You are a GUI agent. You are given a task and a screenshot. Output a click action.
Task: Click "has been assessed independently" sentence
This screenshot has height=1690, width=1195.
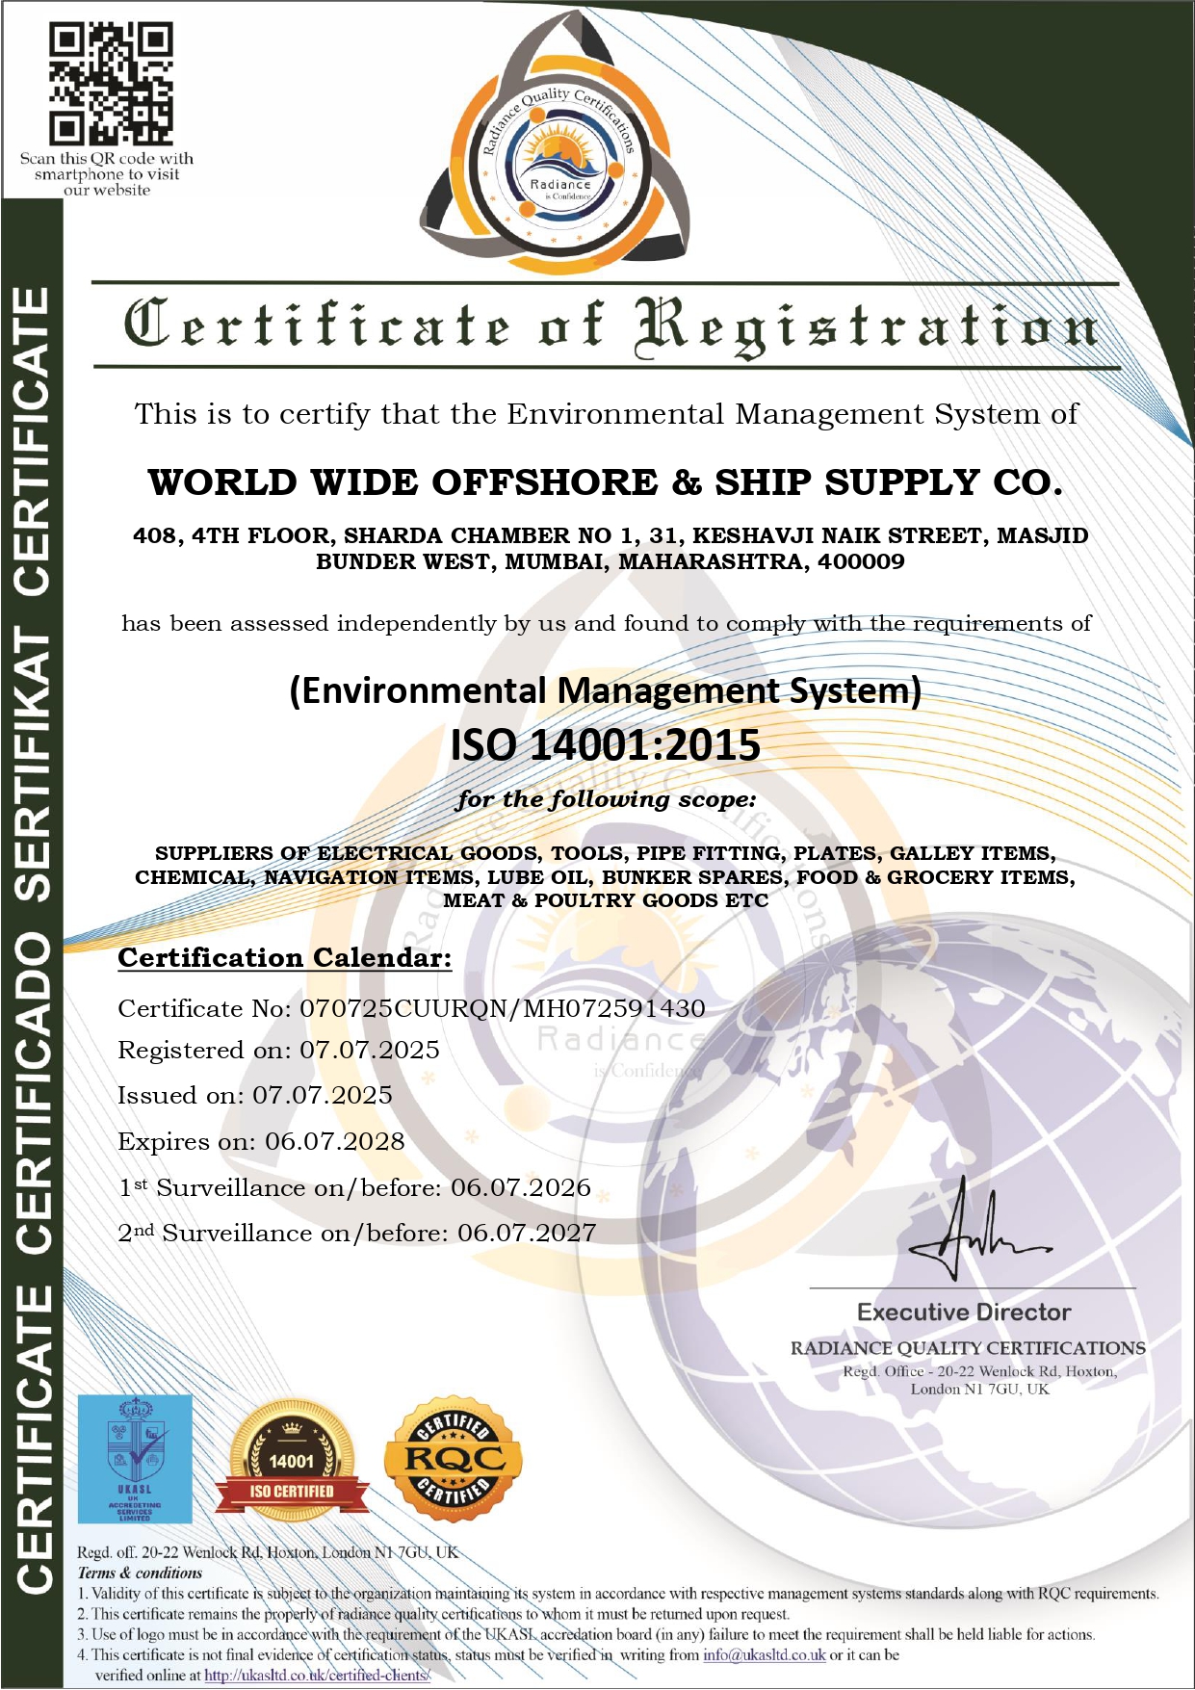(x=606, y=624)
